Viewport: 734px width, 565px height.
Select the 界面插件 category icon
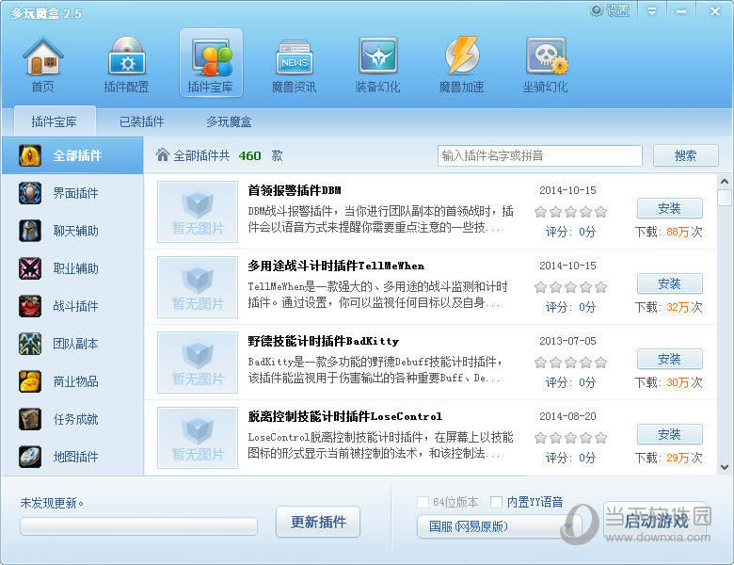[x=30, y=193]
